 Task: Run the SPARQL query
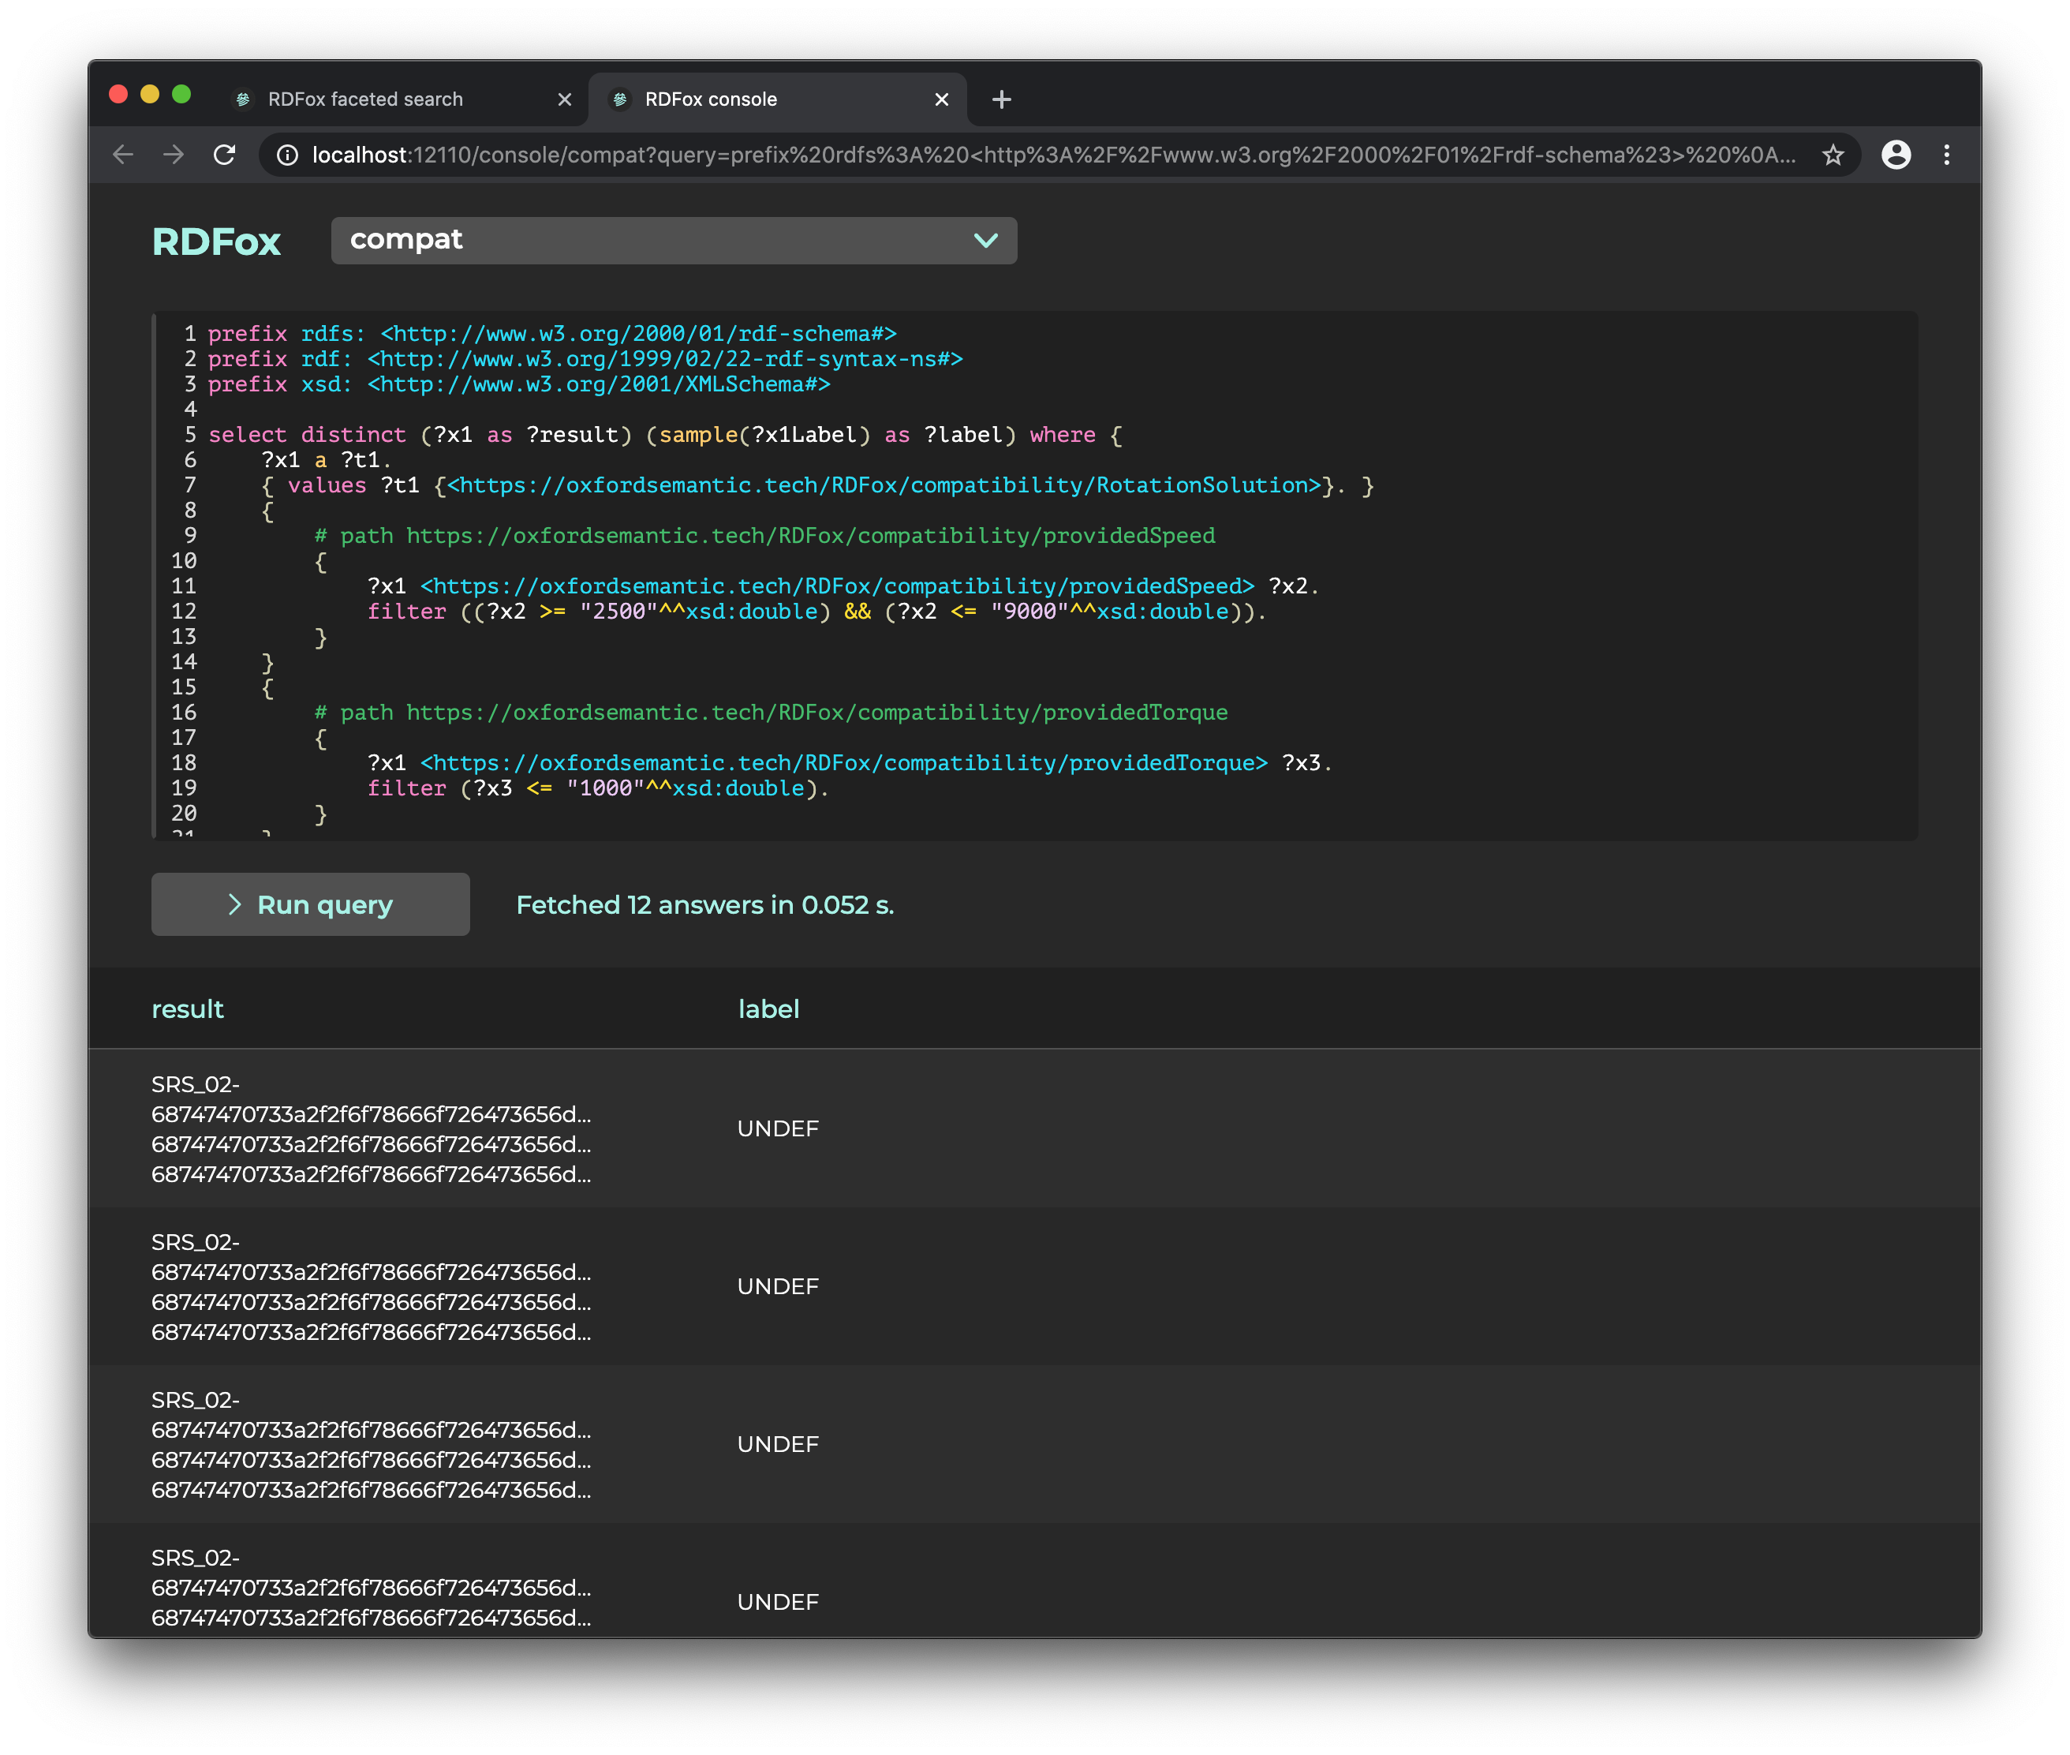[310, 904]
